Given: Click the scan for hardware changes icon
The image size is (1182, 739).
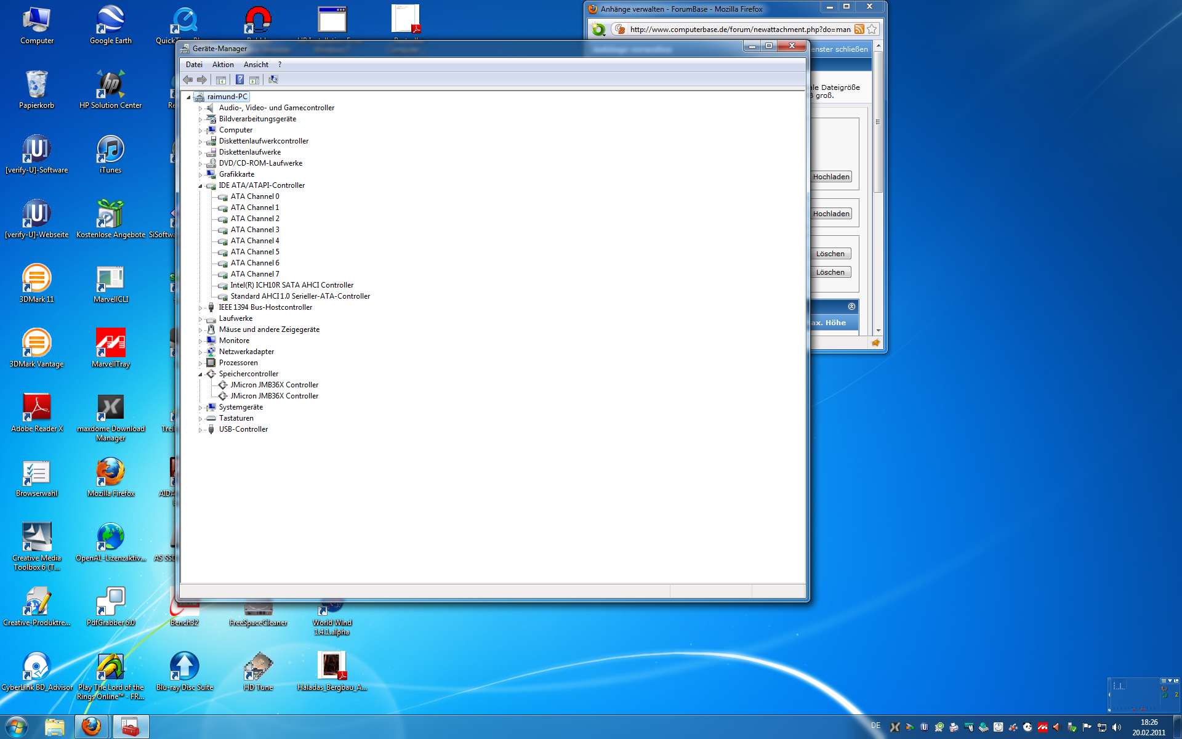Looking at the screenshot, I should click(x=273, y=79).
